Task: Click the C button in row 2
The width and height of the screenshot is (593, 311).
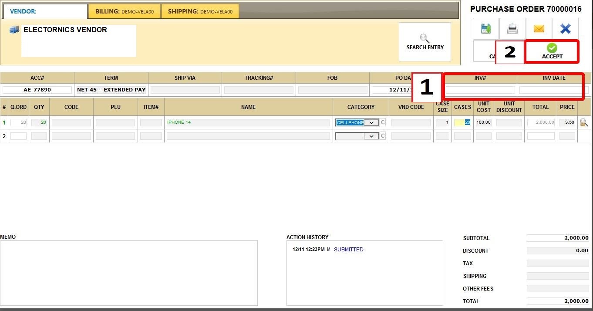Action: pyautogui.click(x=383, y=136)
